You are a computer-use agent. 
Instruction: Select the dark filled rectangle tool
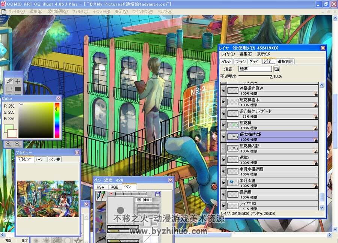click(18, 89)
